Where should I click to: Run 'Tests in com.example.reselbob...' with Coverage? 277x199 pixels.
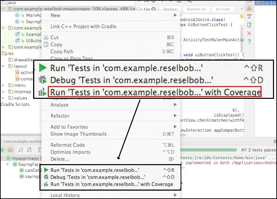111,184
